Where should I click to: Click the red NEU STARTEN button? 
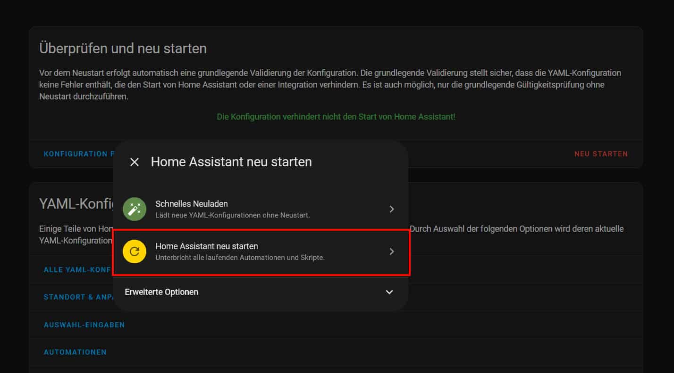click(601, 154)
